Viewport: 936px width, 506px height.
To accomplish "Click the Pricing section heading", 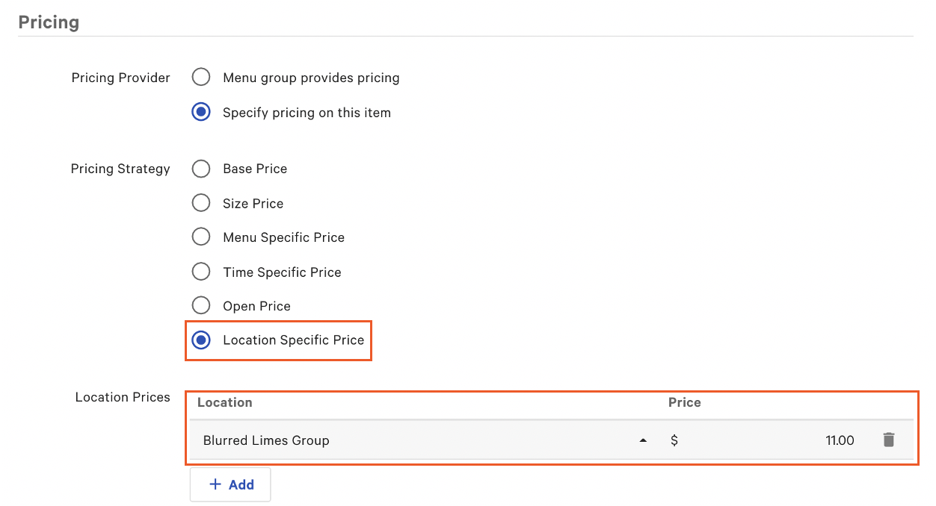I will [49, 22].
